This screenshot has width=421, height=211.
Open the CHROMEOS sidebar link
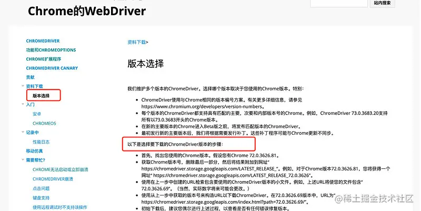click(44, 124)
